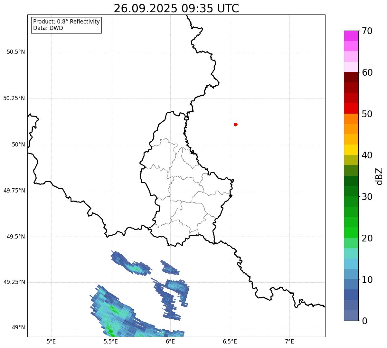Click the colorbar tick label 60
Viewport: 387px width, 348px height.
(367, 72)
